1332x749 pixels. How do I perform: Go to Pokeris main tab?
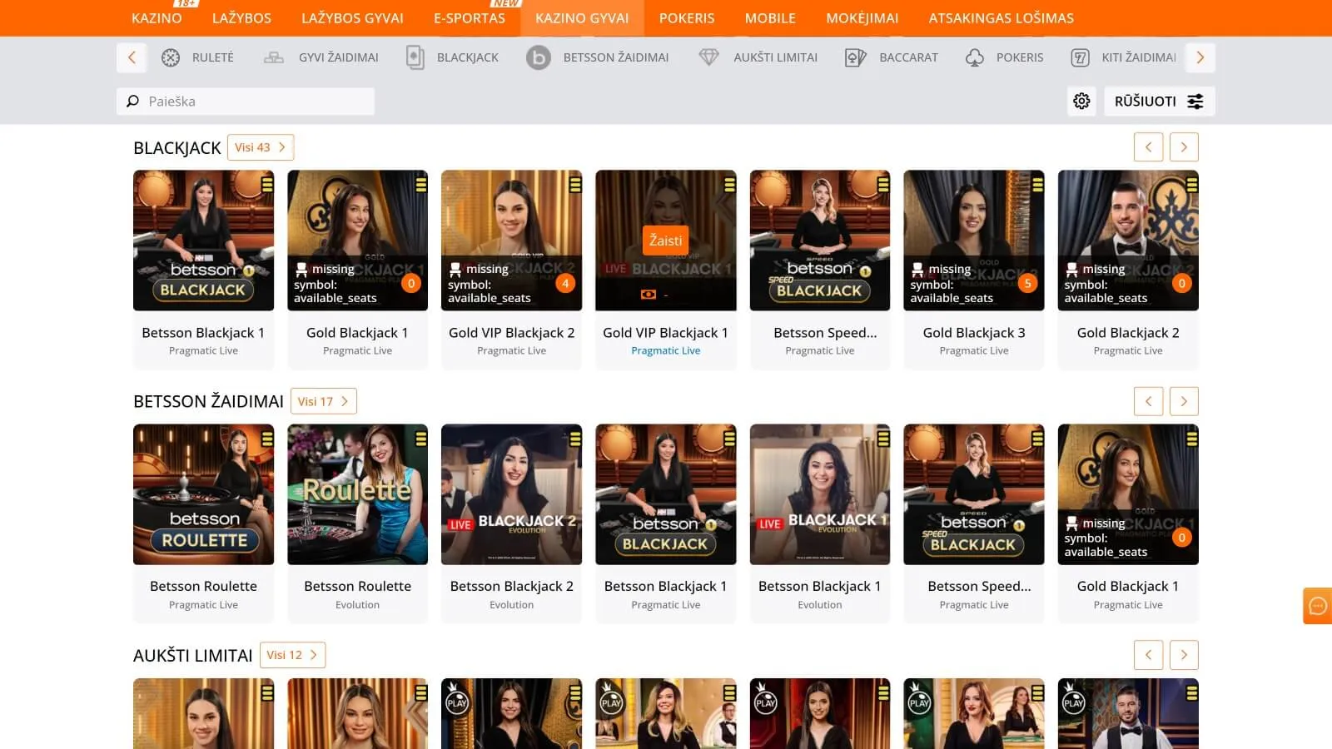pyautogui.click(x=687, y=18)
